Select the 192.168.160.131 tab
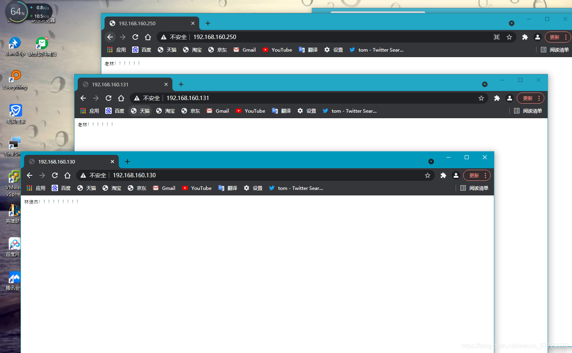Image resolution: width=572 pixels, height=353 pixels. (x=125, y=84)
